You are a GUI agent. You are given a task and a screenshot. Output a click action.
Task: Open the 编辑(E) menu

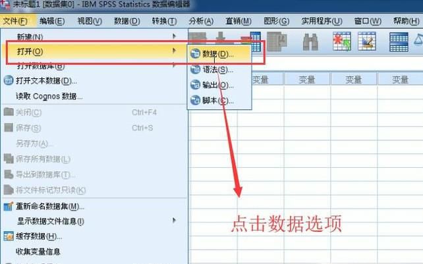(52, 21)
